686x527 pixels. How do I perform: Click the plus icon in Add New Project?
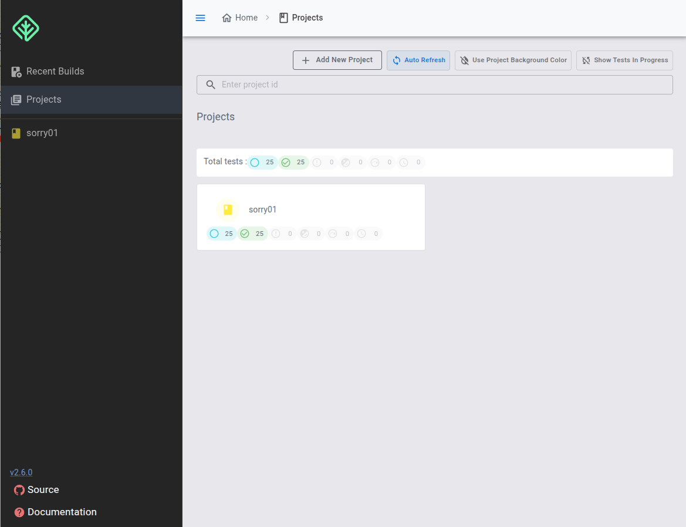coord(306,60)
